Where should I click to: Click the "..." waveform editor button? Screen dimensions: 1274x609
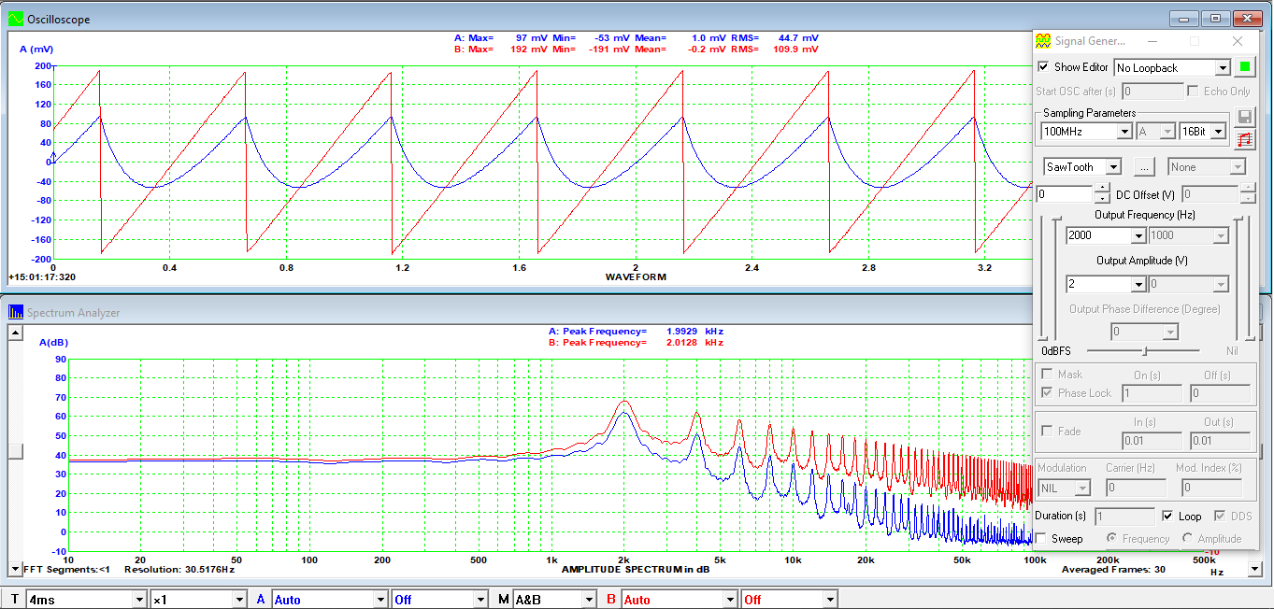pos(1145,166)
